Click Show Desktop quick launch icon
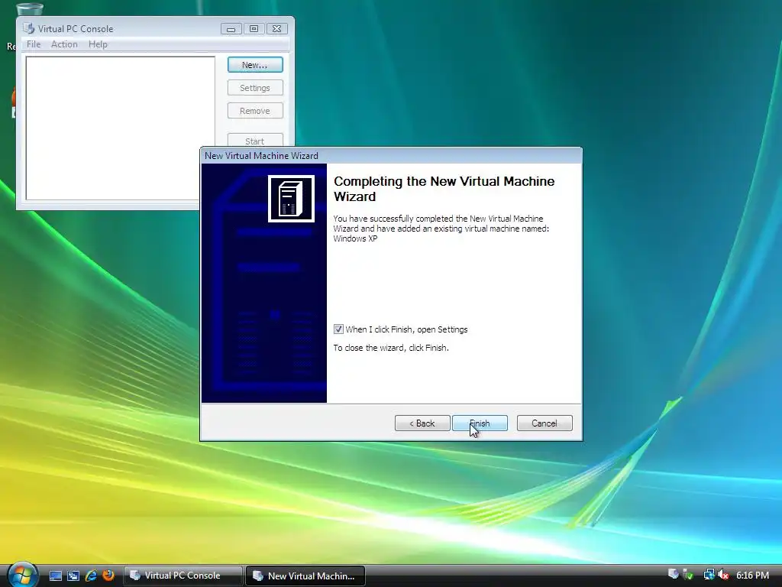This screenshot has height=587, width=782. click(55, 576)
